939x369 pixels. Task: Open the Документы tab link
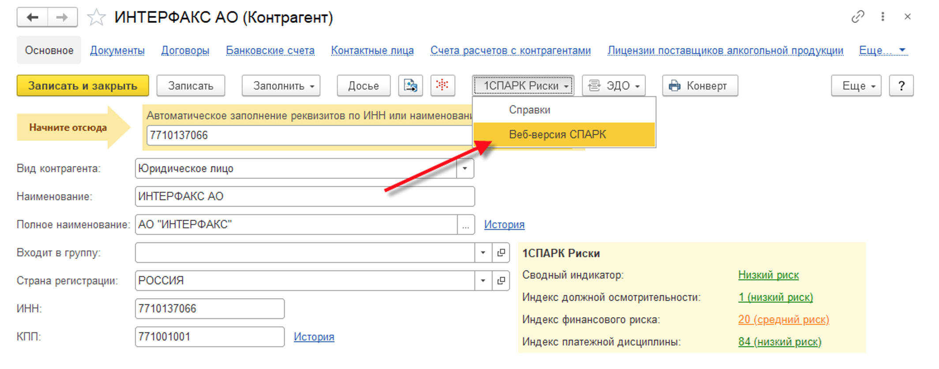(117, 51)
